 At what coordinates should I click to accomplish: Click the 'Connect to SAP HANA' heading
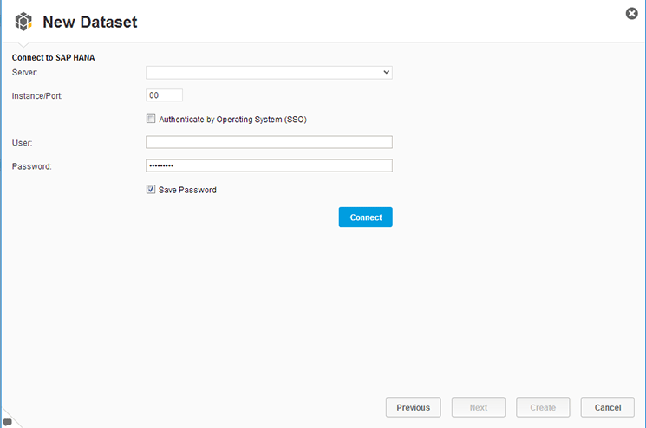[x=53, y=58]
